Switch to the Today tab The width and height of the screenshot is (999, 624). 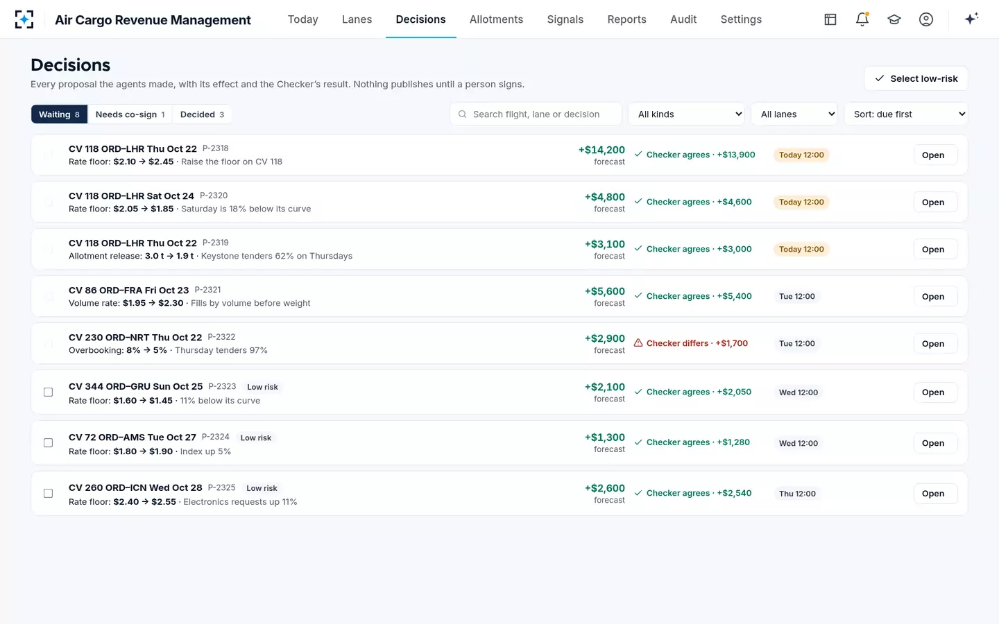pos(303,19)
